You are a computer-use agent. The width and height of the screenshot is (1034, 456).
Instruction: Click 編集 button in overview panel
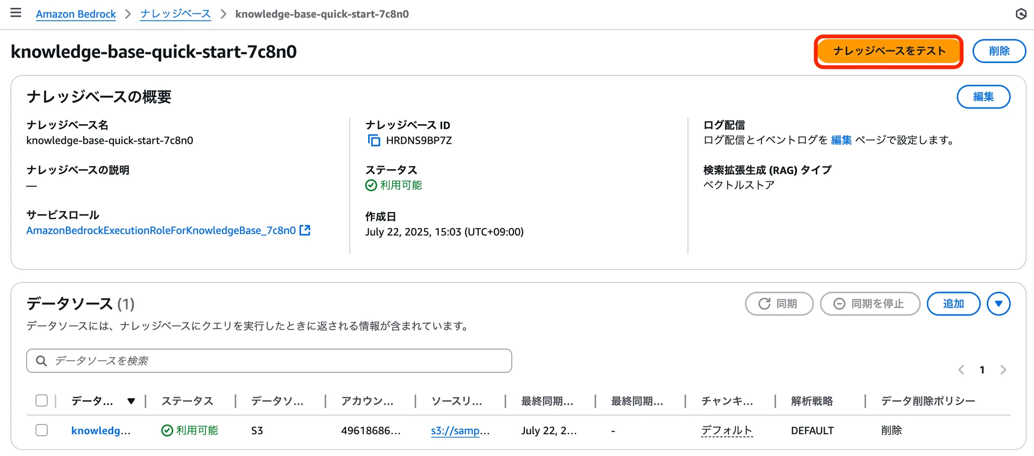(x=983, y=97)
